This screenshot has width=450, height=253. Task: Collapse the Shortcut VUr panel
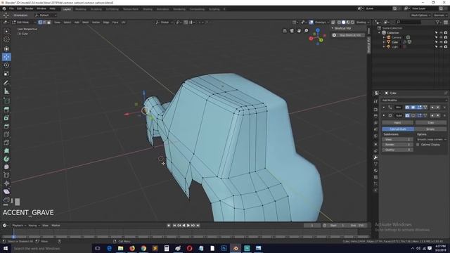(333, 28)
